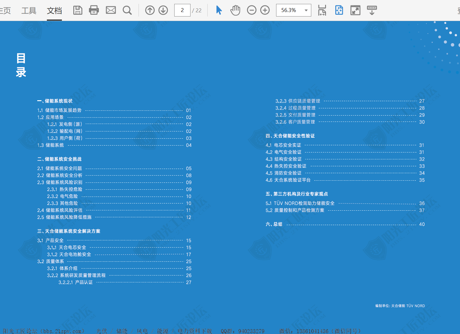The width and height of the screenshot is (460, 334).
Task: Select the arrow selection tool
Action: point(219,10)
